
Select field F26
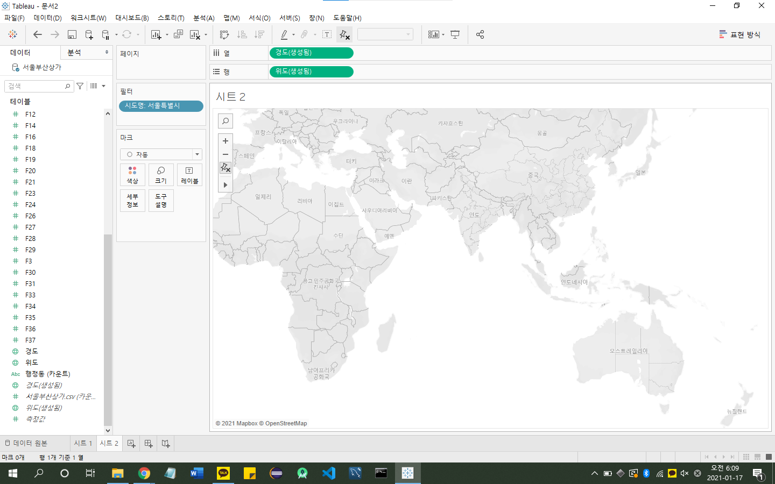[30, 216]
